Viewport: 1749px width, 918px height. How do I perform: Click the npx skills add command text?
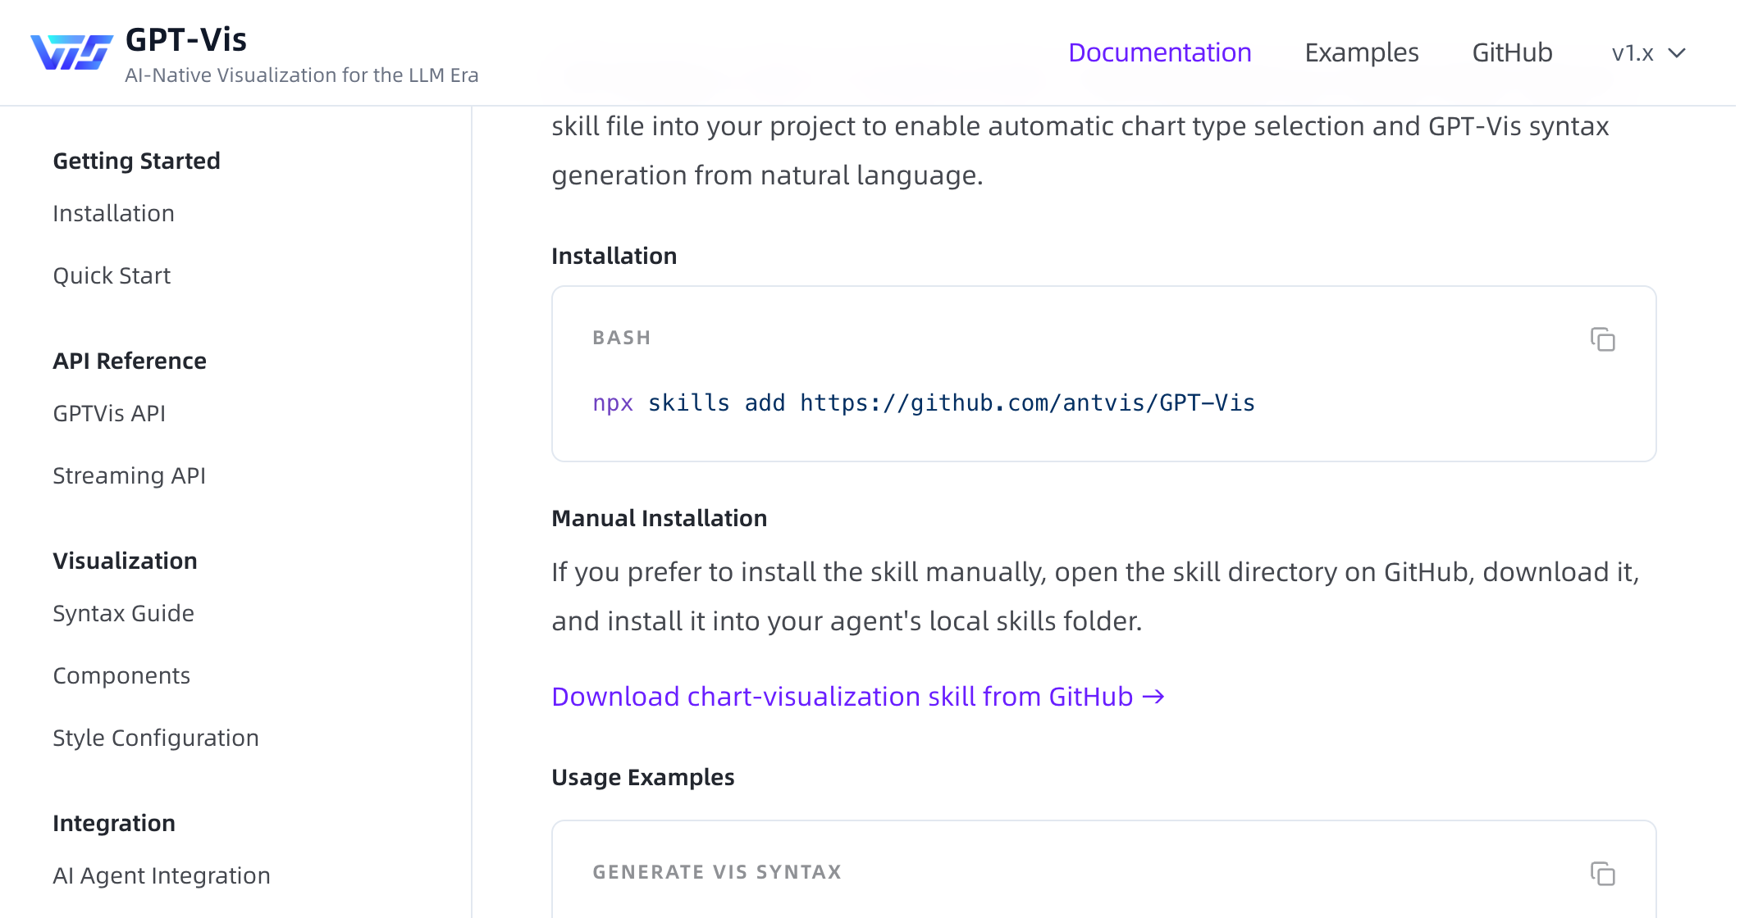click(x=924, y=403)
